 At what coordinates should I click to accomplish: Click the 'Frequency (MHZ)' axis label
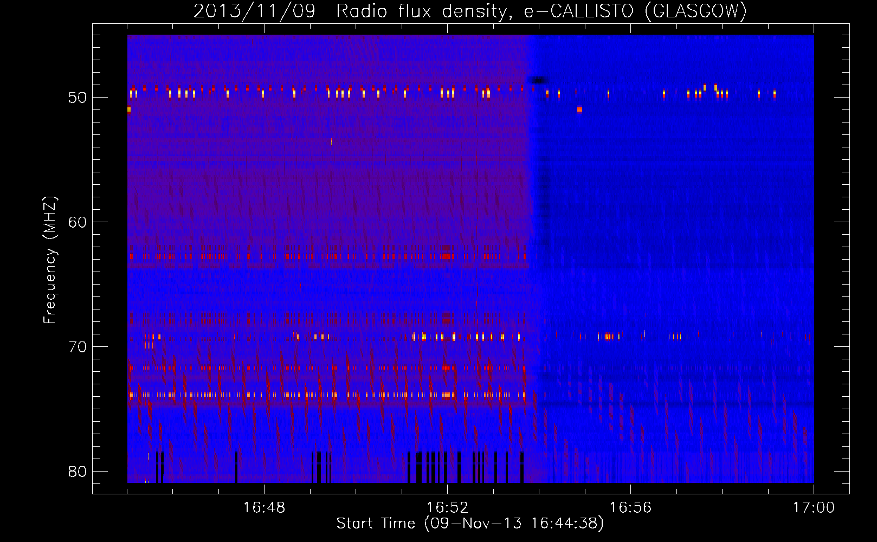(50, 260)
